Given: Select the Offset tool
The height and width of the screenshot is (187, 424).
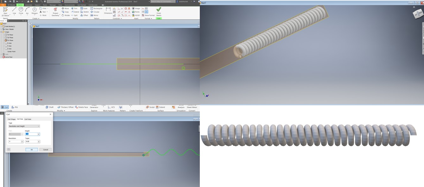Looking at the screenshot, I should (85, 15).
